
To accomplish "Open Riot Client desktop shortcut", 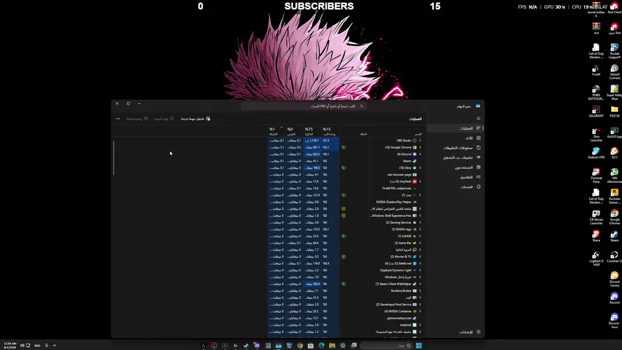I will click(x=614, y=8).
